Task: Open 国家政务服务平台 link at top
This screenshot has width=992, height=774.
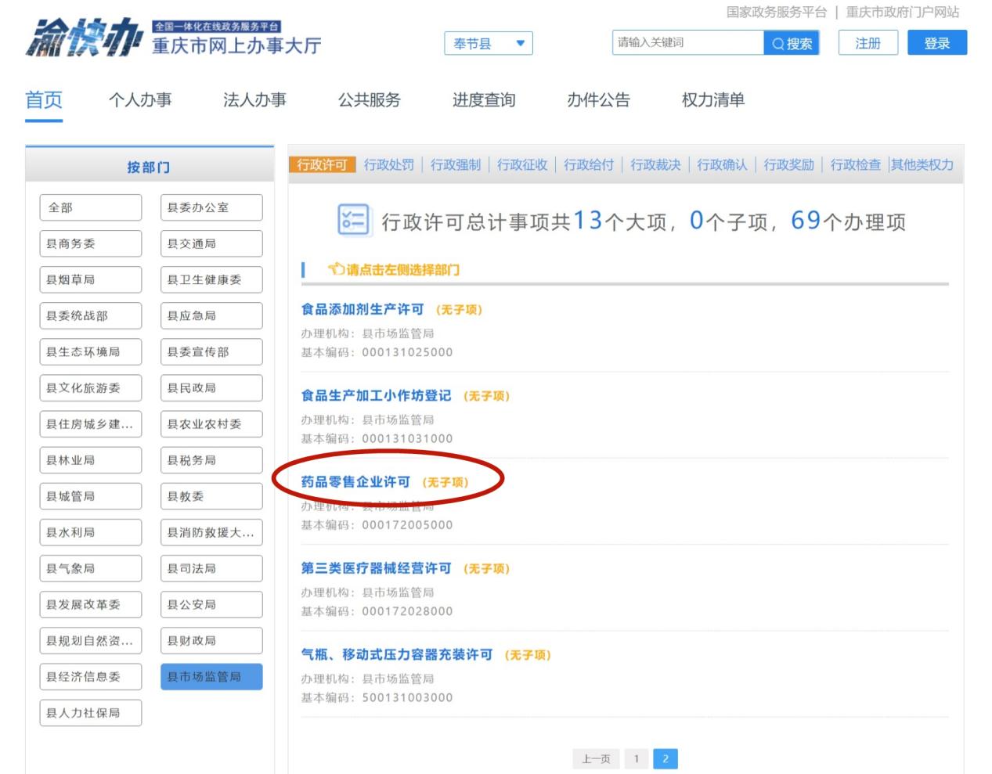Action: tap(776, 12)
